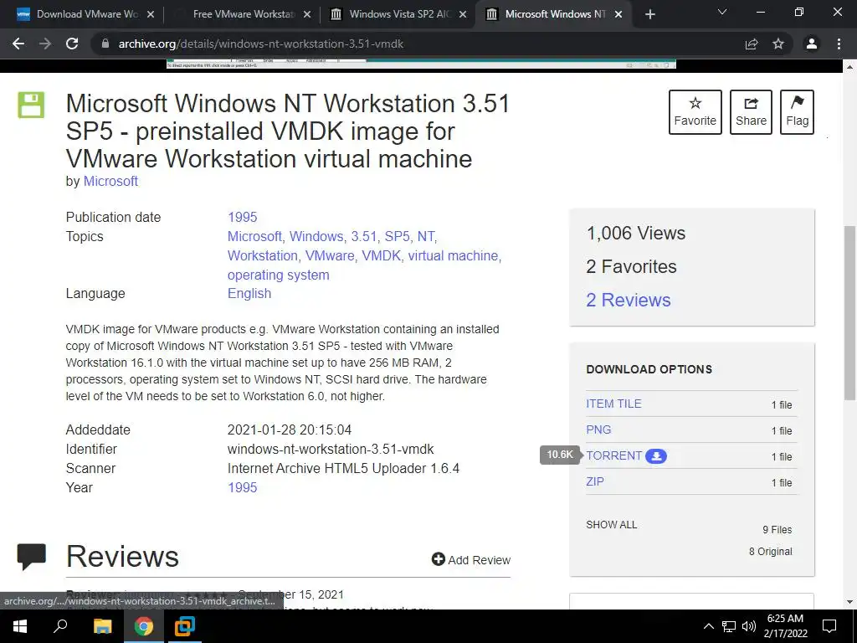Bookmark this page with the star icon
This screenshot has width=857, height=643.
(x=778, y=44)
